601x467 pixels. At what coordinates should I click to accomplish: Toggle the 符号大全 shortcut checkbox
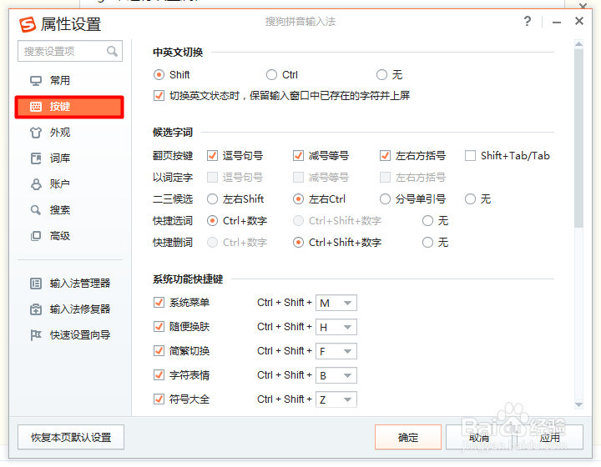(x=159, y=399)
